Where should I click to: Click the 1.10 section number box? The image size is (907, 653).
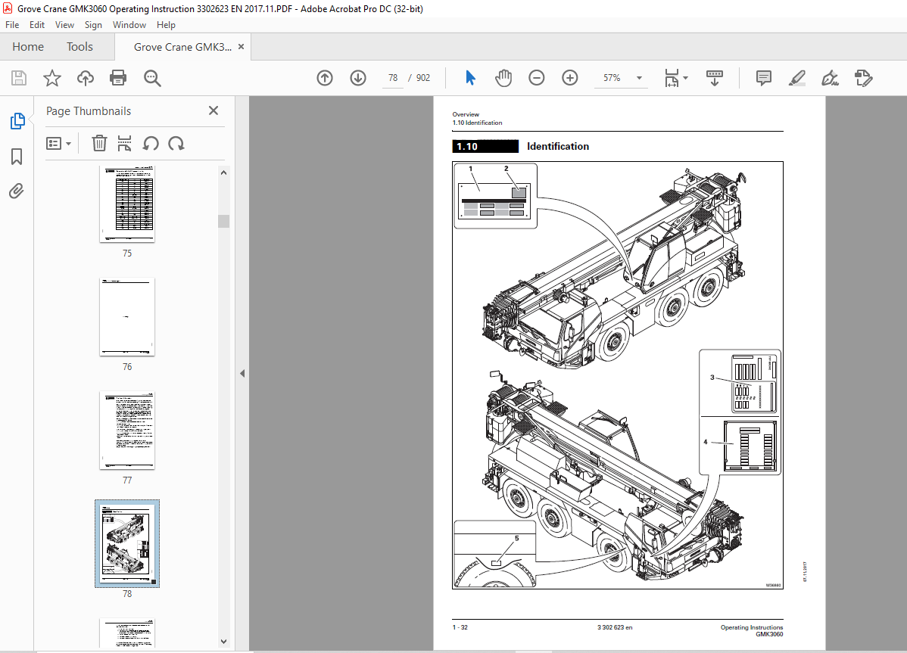tap(485, 146)
